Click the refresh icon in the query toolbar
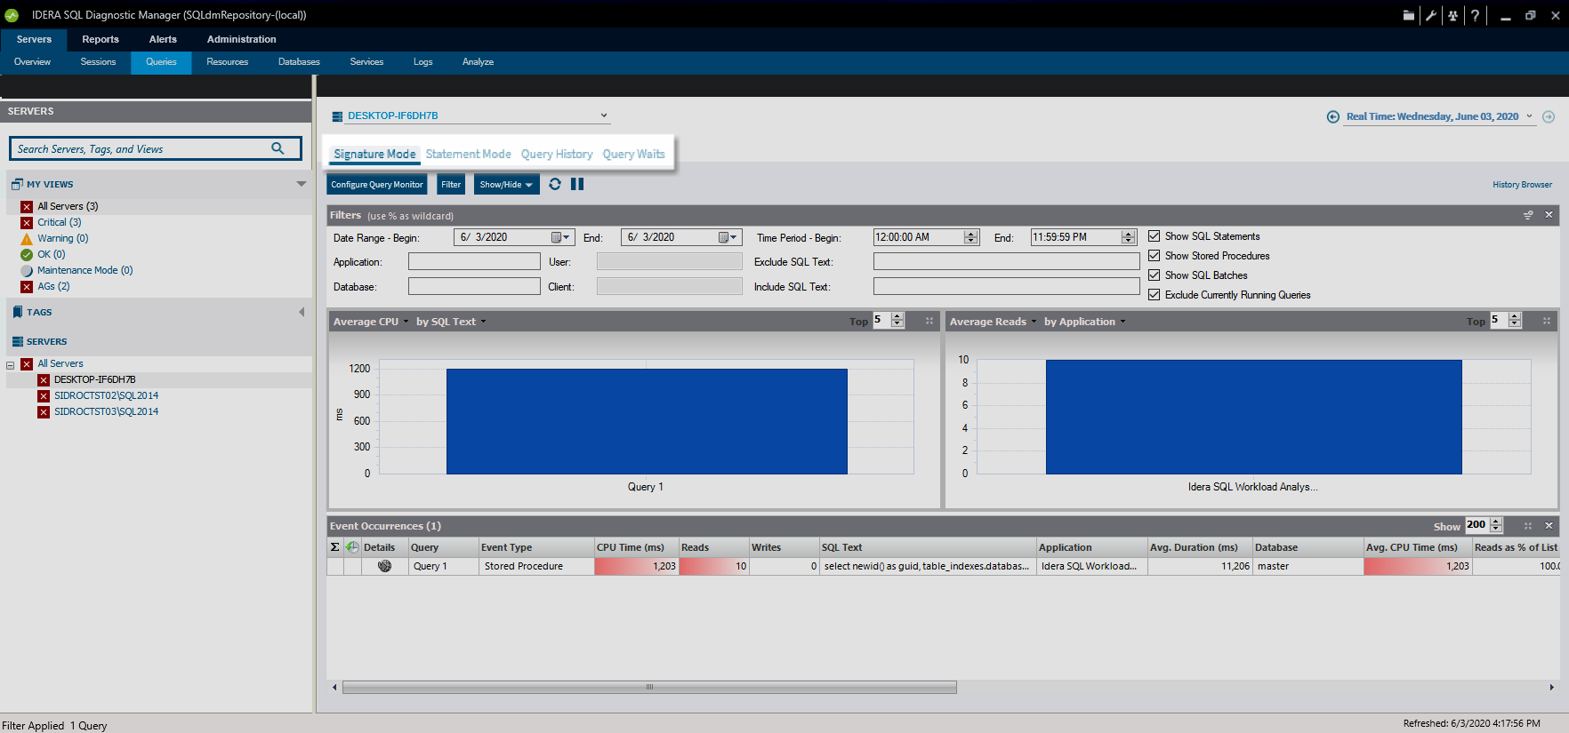Screen dimensions: 1569x733 point(555,184)
